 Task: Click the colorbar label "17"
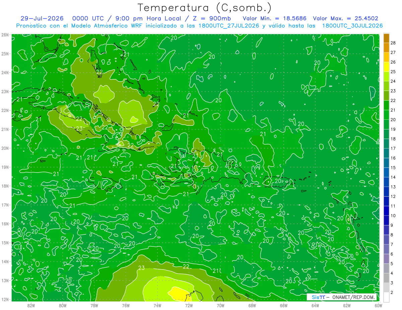pyautogui.click(x=393, y=148)
